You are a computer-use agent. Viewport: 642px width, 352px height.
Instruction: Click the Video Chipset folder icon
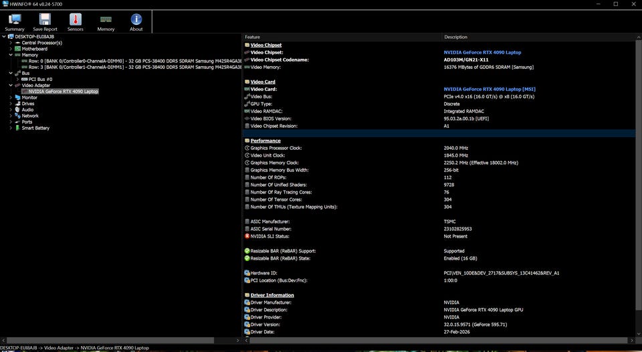pyautogui.click(x=247, y=45)
